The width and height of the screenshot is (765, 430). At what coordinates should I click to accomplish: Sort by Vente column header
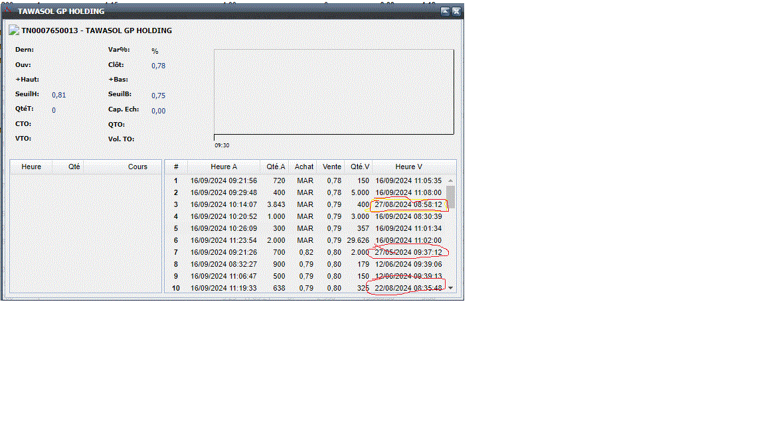pyautogui.click(x=332, y=167)
